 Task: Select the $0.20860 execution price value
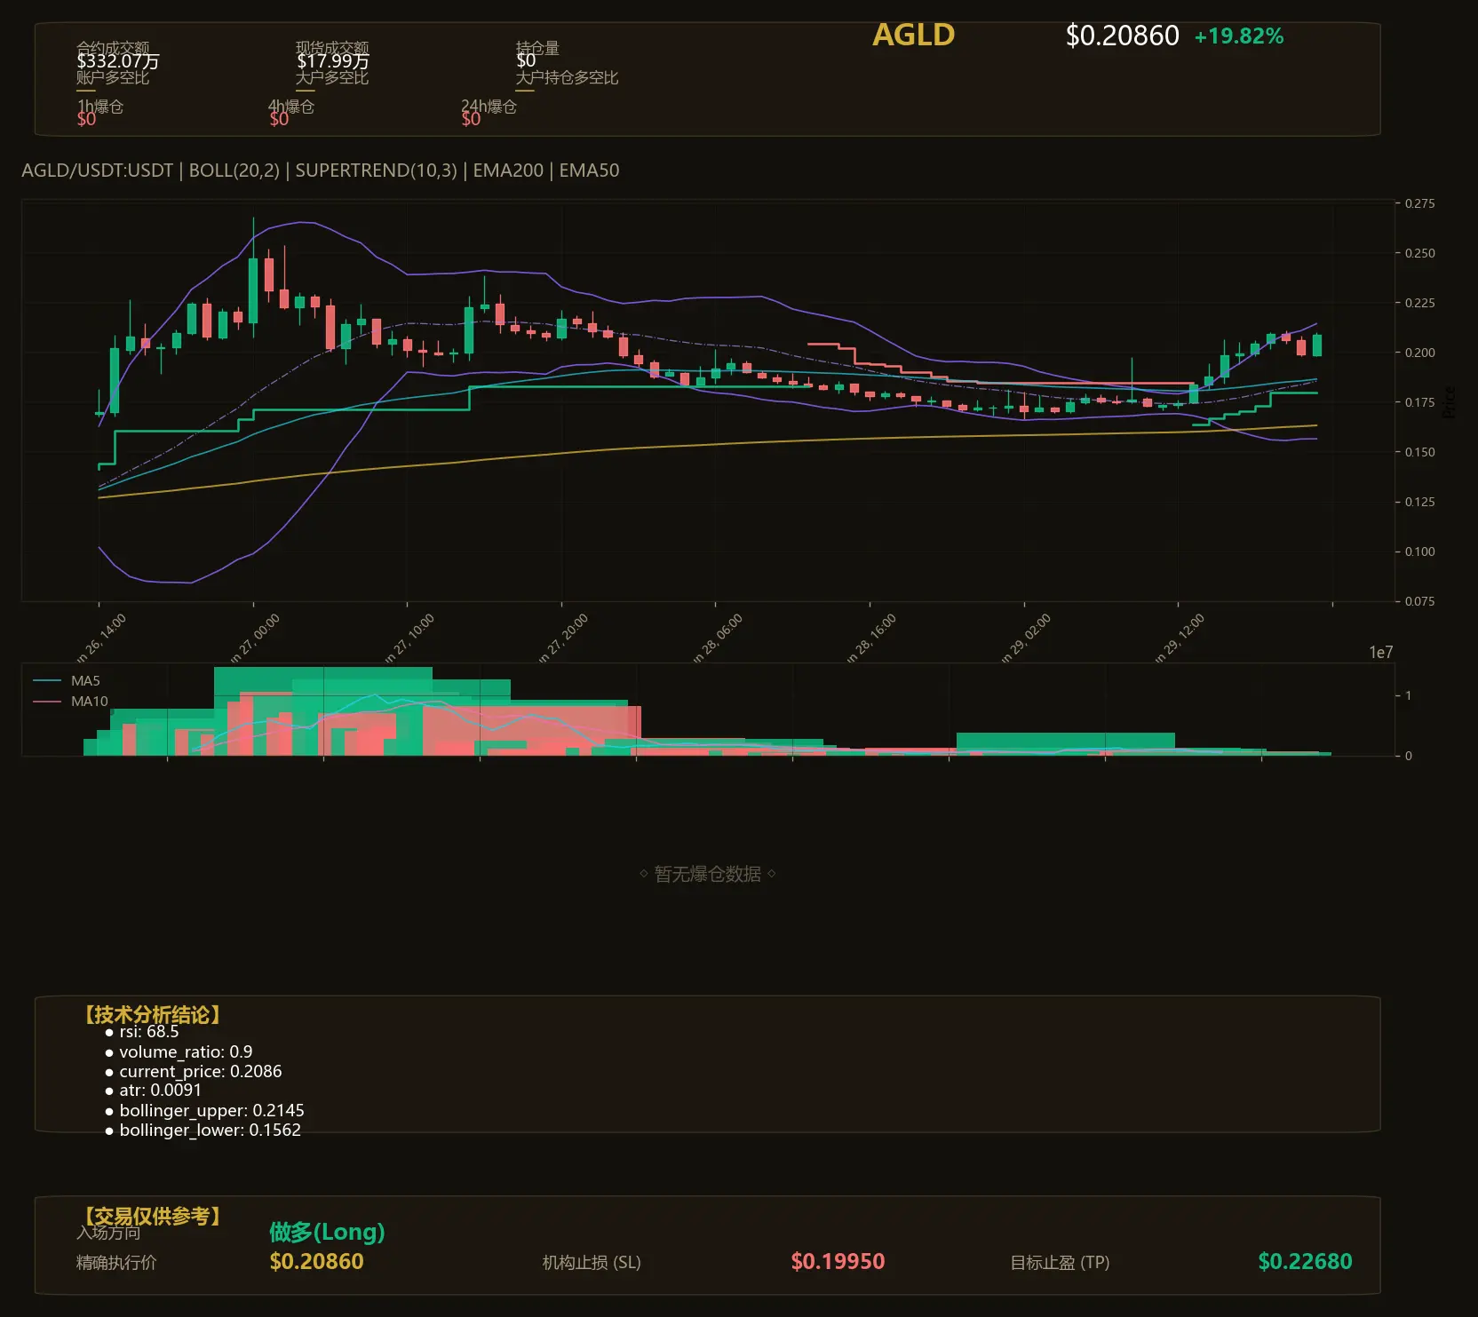pos(316,1262)
